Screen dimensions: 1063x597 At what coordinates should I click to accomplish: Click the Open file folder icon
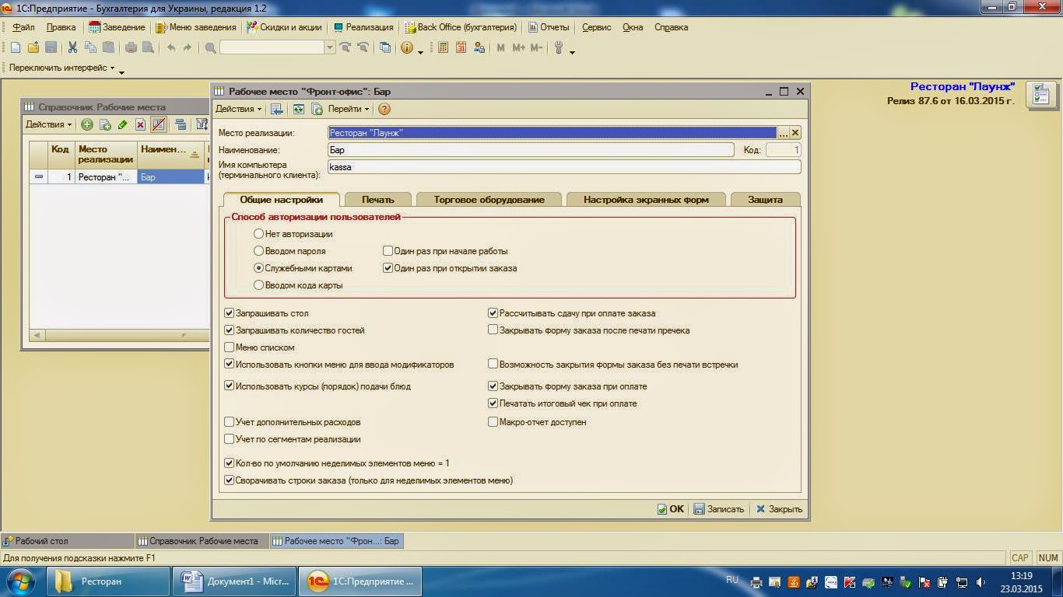pos(33,47)
